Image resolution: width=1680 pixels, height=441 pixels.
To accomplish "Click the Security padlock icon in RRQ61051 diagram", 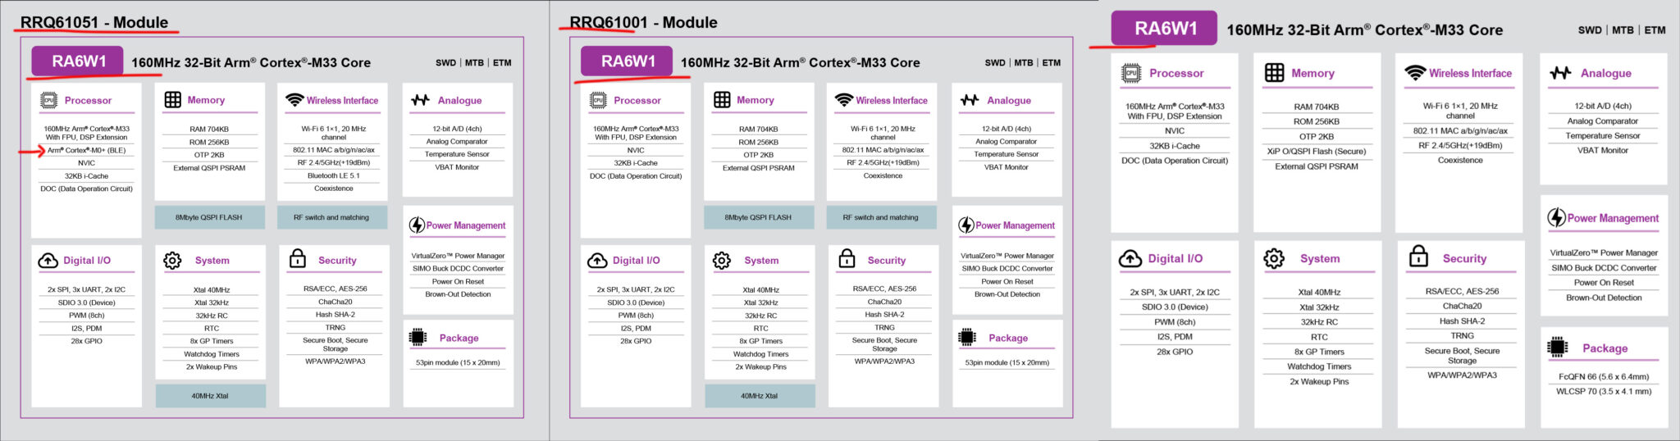I will coord(297,259).
